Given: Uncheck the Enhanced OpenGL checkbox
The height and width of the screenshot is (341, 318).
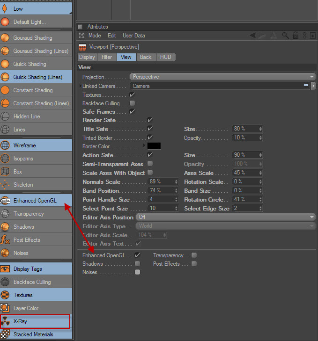Looking at the screenshot, I should pos(137,255).
